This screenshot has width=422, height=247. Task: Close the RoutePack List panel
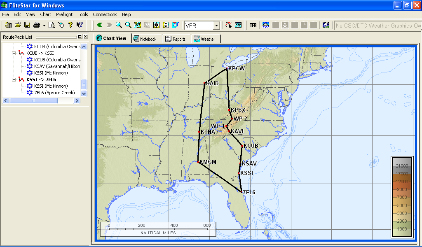click(85, 37)
